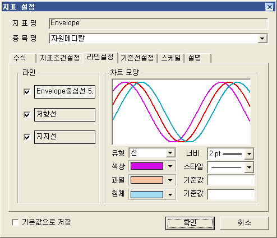Click the first 기준값 input field

tap(231, 180)
